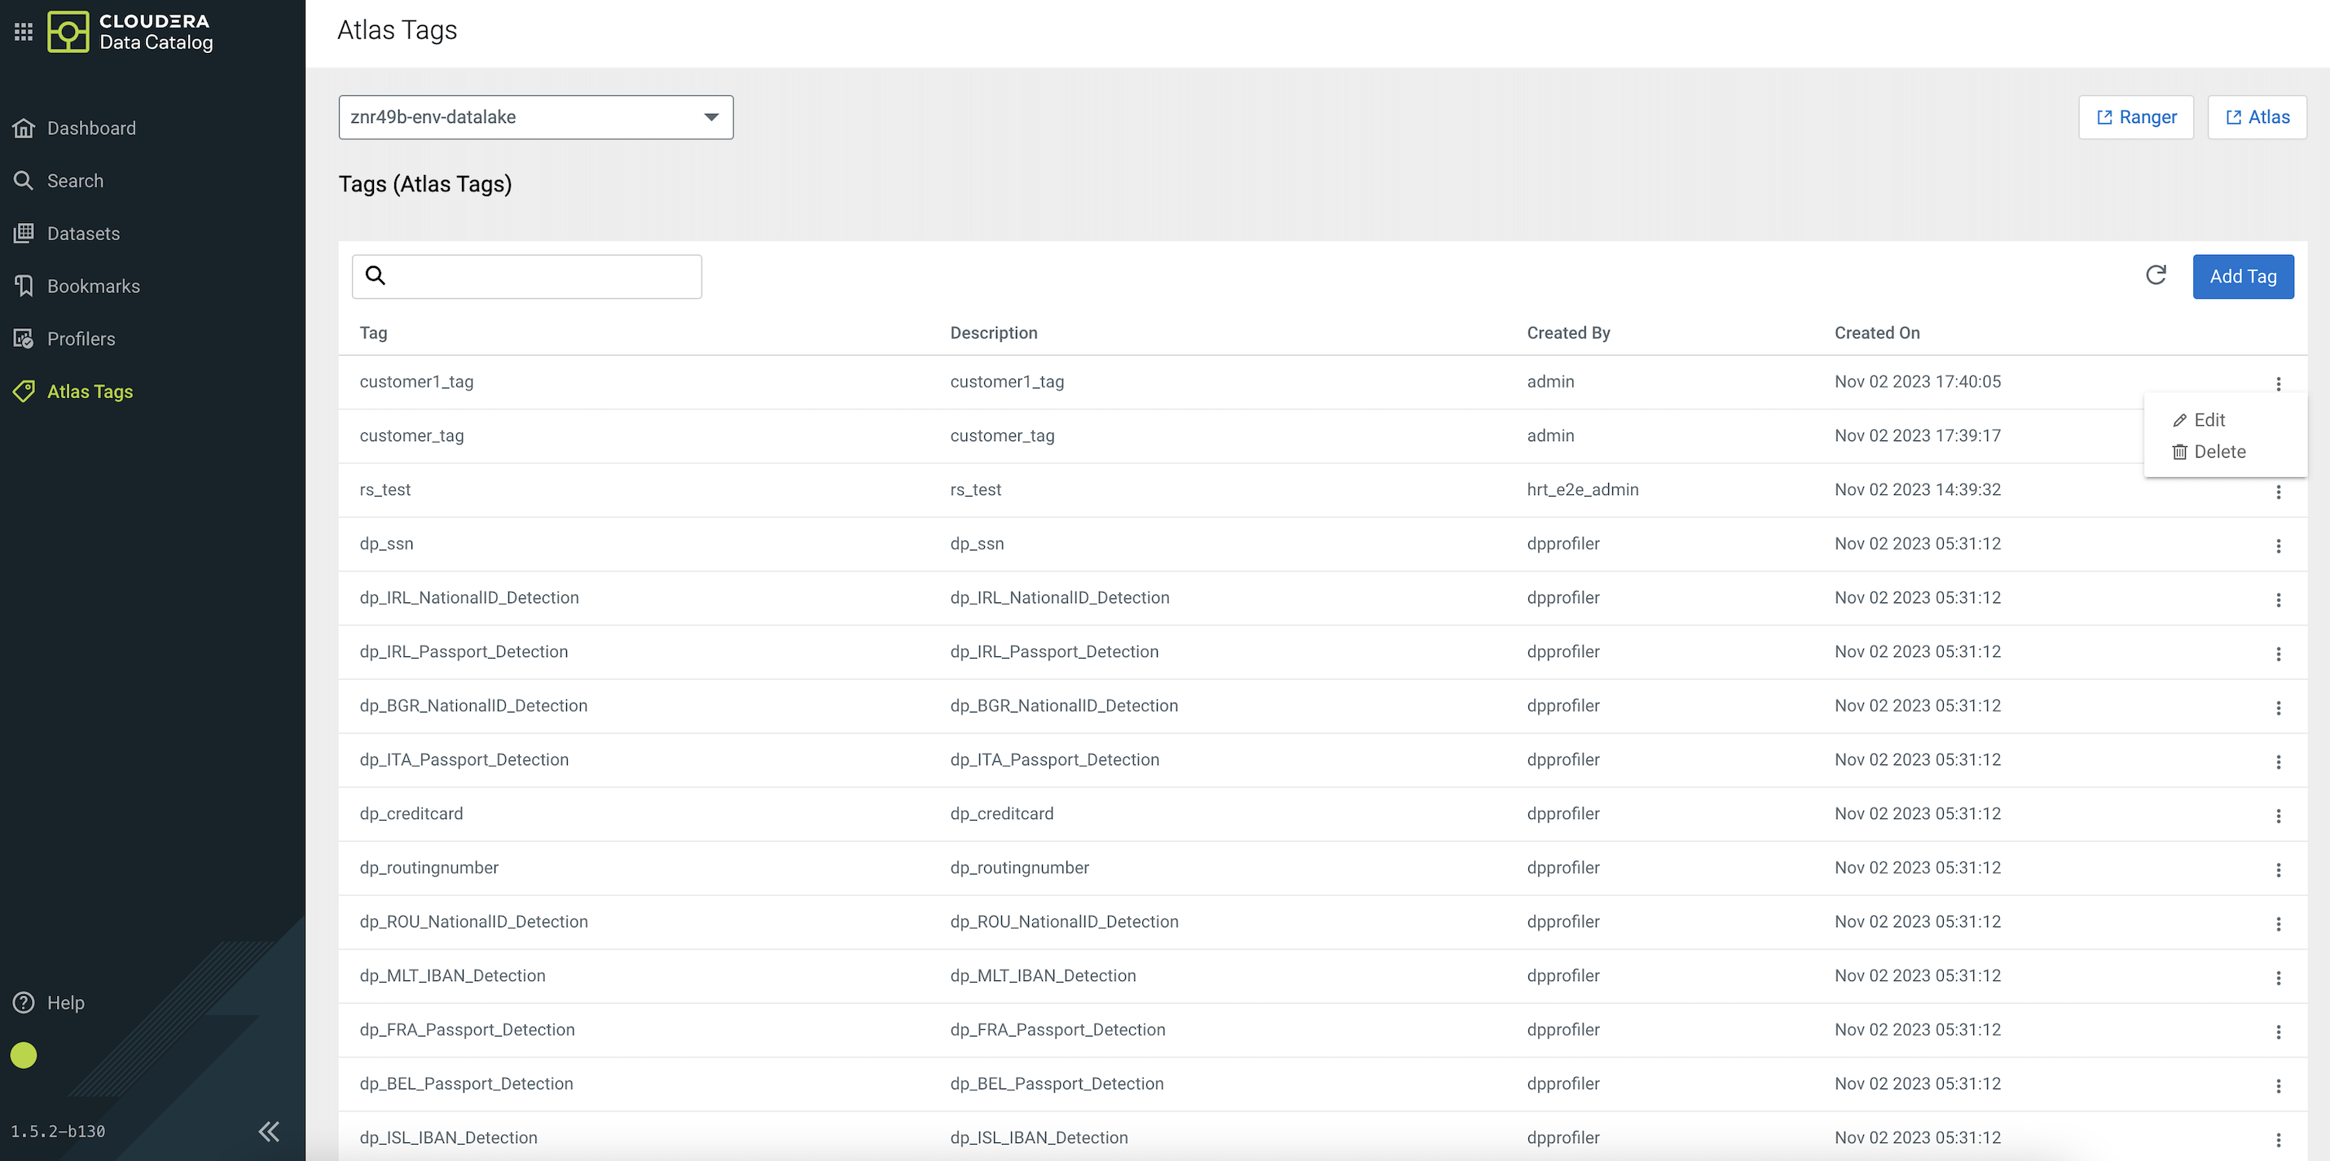Image resolution: width=2330 pixels, height=1161 pixels.
Task: Click the tag search input field
Action: point(543,277)
